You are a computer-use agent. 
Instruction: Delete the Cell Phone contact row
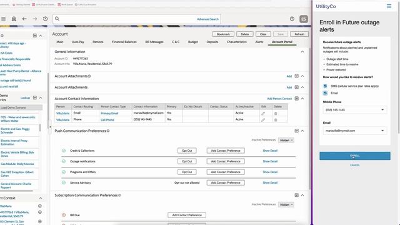point(276,119)
